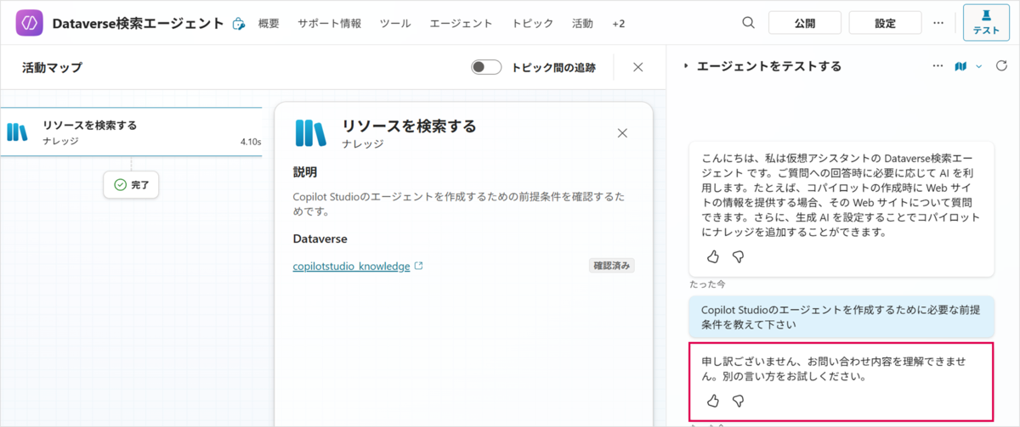The height and width of the screenshot is (427, 1020).
Task: Click the 活動マップ heading
Action: [x=52, y=67]
